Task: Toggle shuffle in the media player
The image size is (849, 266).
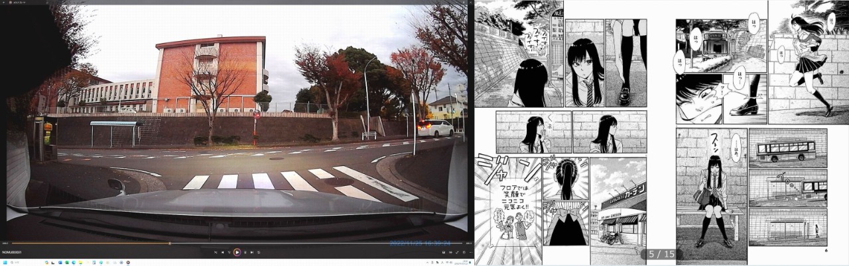Action: tap(216, 252)
